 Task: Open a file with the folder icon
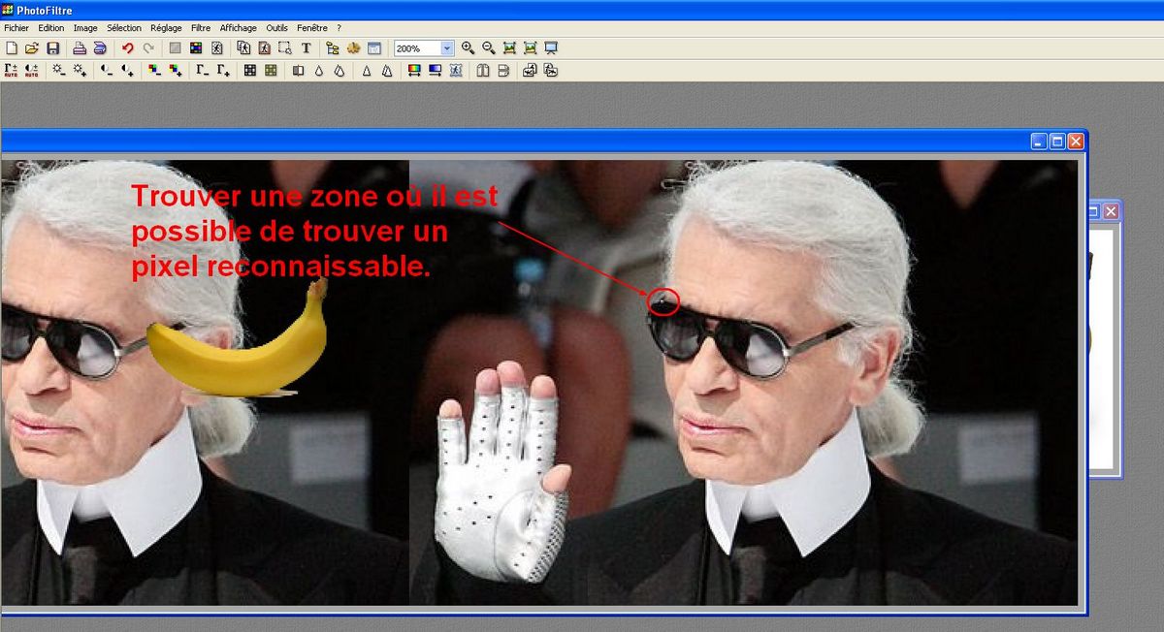click(x=31, y=47)
